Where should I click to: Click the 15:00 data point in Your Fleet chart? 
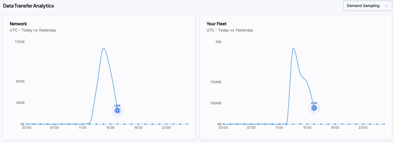[x=307, y=124]
